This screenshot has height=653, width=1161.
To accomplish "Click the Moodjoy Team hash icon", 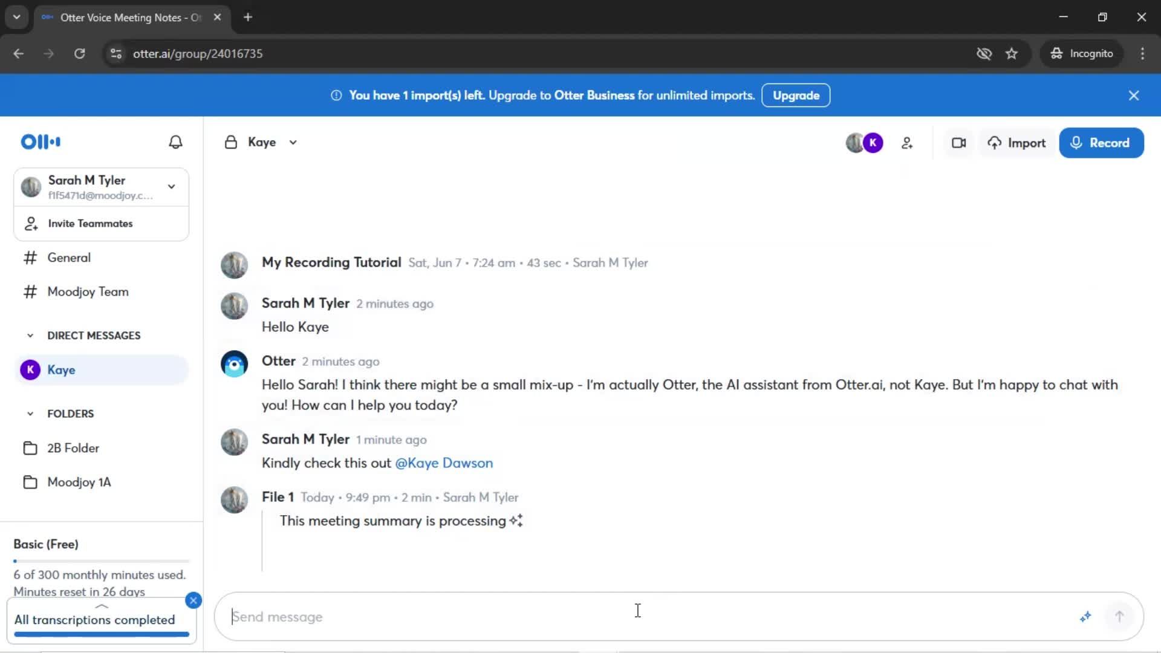I will pyautogui.click(x=30, y=292).
